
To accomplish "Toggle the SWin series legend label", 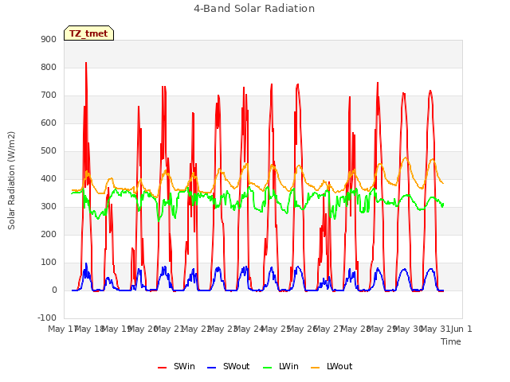I will point(184,366).
